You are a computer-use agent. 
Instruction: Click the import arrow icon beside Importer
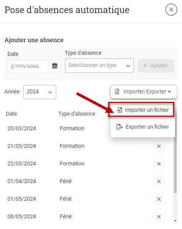pos(119,110)
